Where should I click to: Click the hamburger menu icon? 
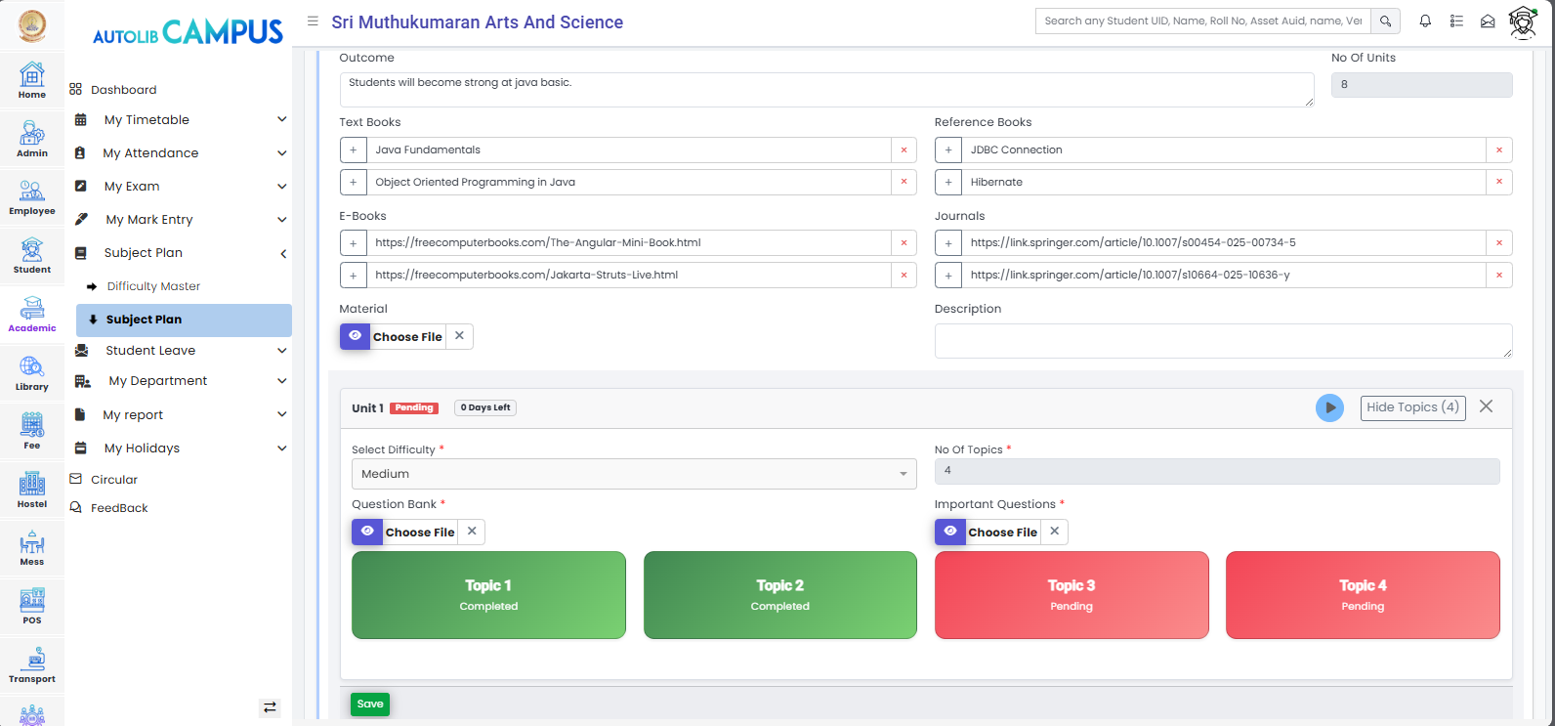coord(313,21)
